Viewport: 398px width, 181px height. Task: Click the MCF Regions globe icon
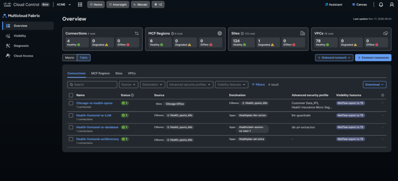pyautogui.click(x=220, y=33)
